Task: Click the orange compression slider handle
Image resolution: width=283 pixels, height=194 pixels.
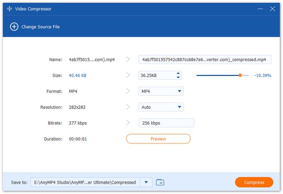Action: coord(240,75)
